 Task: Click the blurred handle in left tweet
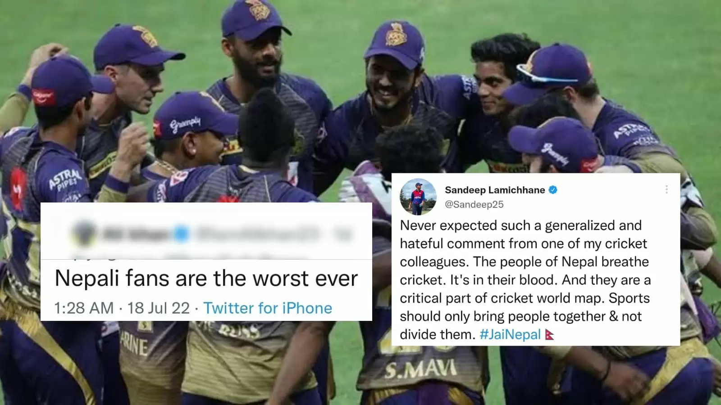click(x=258, y=234)
